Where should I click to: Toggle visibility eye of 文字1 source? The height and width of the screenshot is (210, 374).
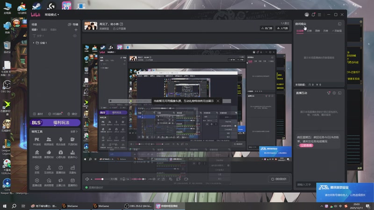(x=75, y=36)
